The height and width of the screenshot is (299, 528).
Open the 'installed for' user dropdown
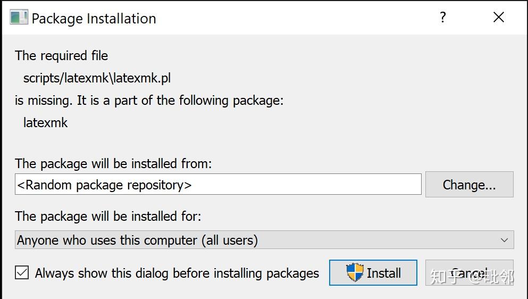264,240
